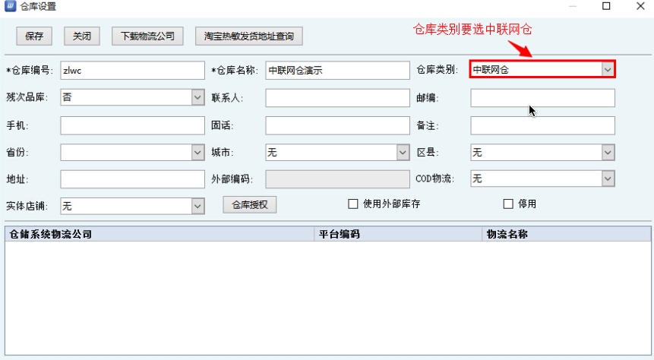Click the 仓库授权 button
The width and height of the screenshot is (654, 360).
point(249,205)
